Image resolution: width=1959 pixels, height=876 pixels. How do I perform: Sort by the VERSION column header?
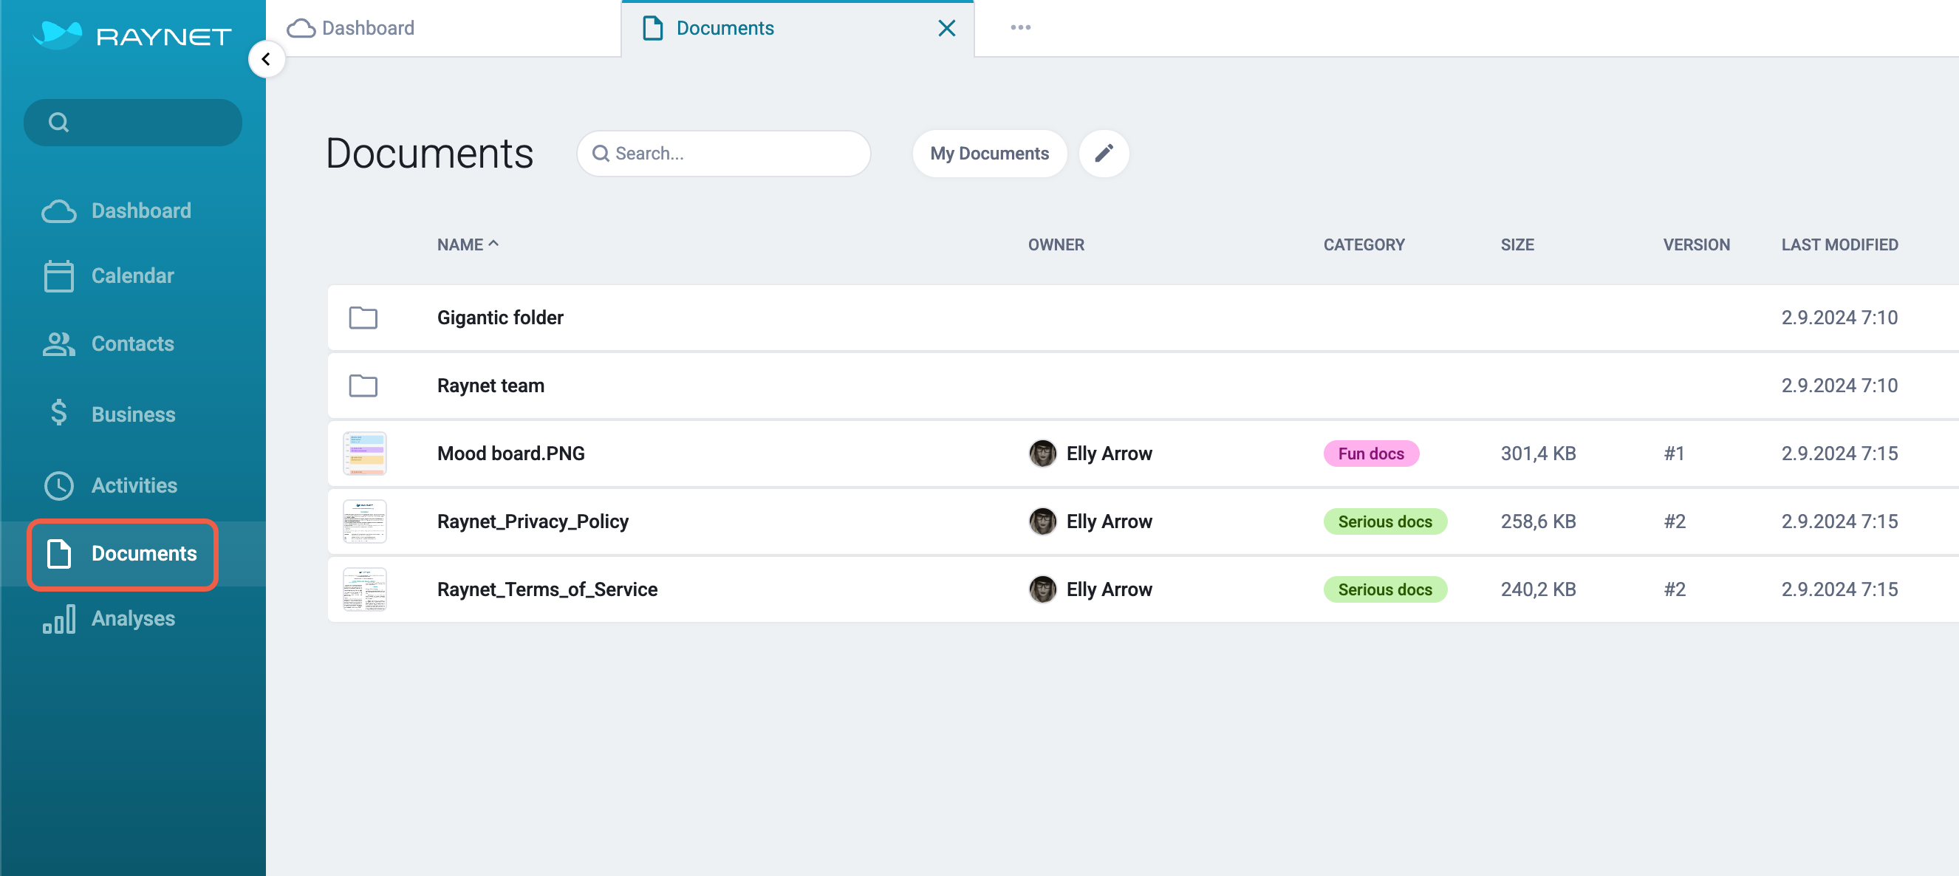(x=1696, y=245)
